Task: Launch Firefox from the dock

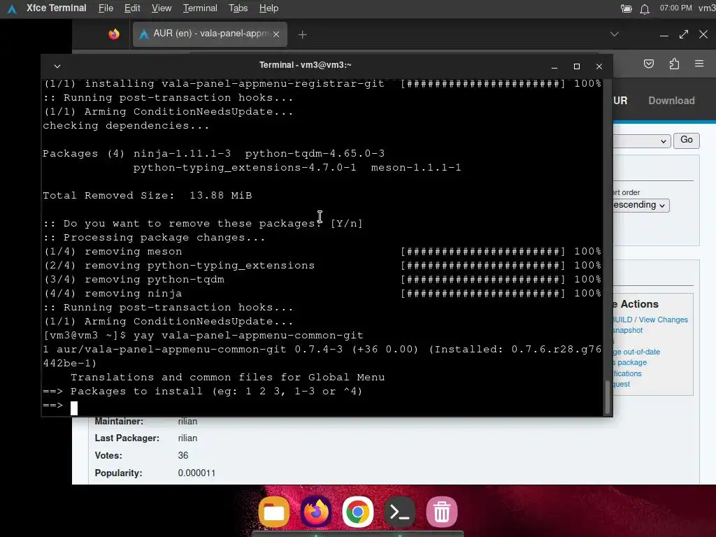Action: click(316, 512)
